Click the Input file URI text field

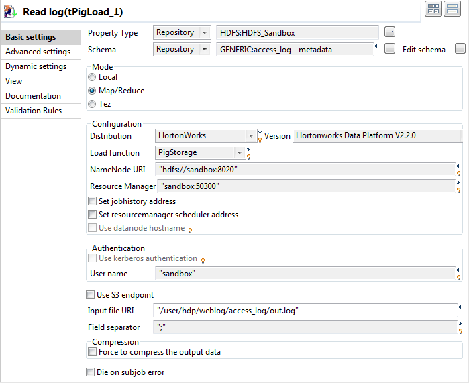coord(305,311)
